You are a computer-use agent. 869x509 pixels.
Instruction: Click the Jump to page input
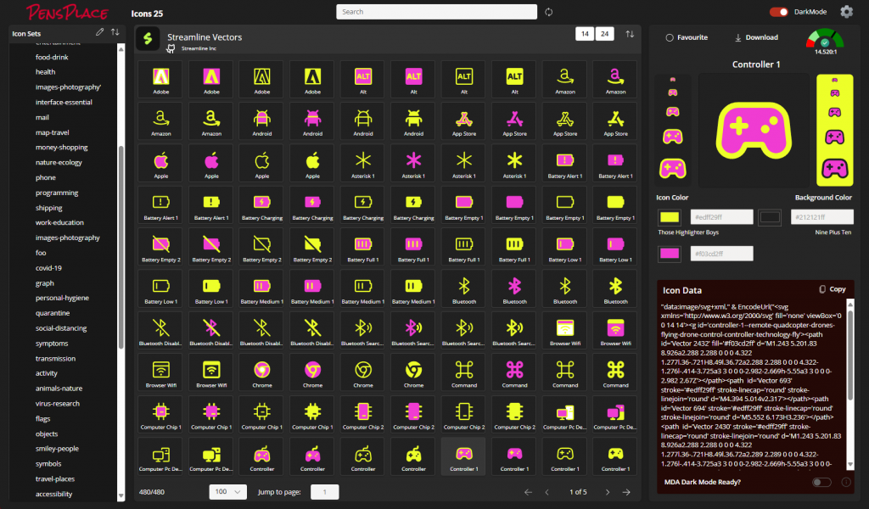point(325,492)
